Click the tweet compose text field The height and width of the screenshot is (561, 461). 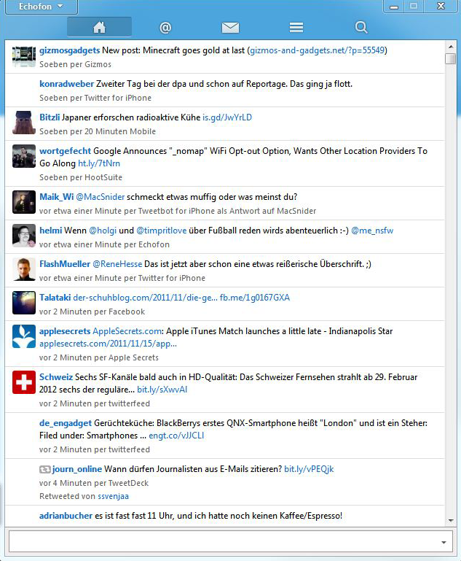[x=218, y=542]
